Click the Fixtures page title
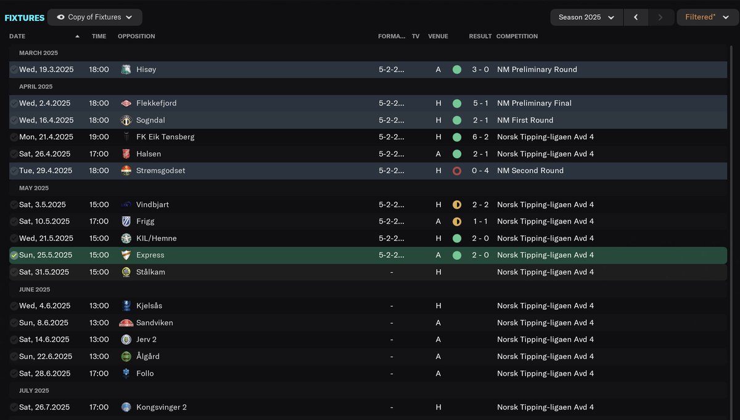Screen dimensions: 740x420 pyautogui.click(x=25, y=18)
